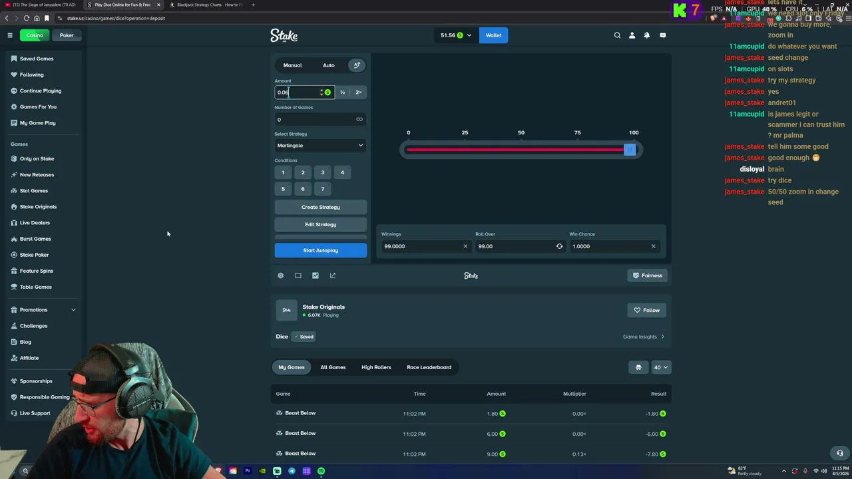Open the weather widget in the taskbar
The width and height of the screenshot is (852, 479).
[746, 471]
